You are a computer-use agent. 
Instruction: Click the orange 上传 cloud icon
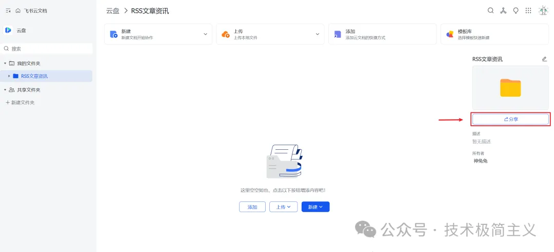coord(225,34)
